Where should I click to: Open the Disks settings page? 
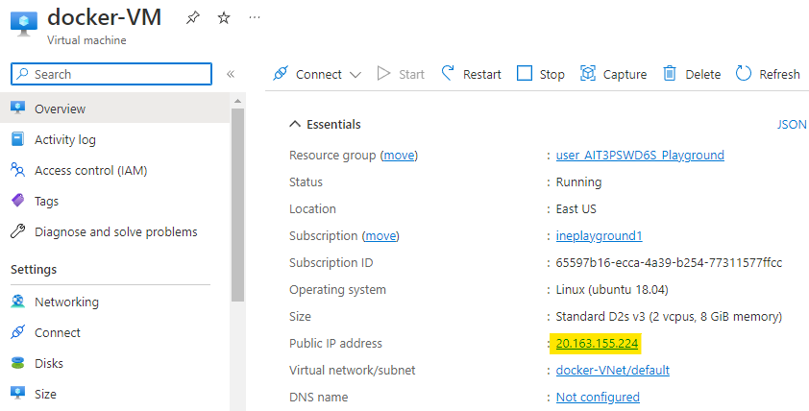(x=49, y=363)
